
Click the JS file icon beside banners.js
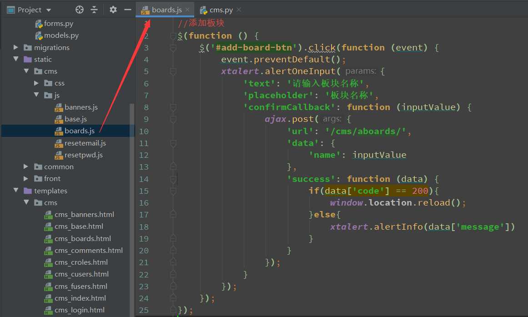(59, 107)
